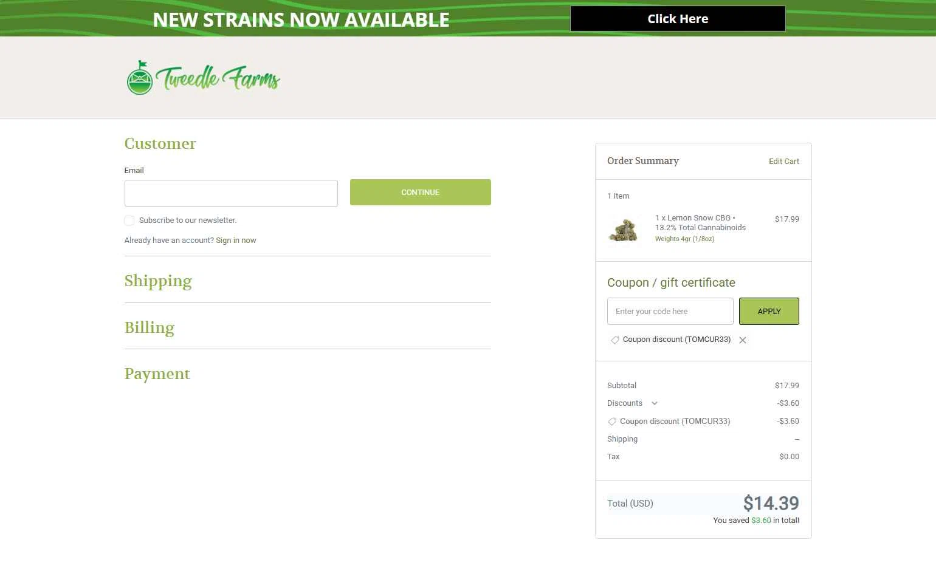Screen dimensions: 936x574
Task: Click tag icon in the discounts breakdown row
Action: coord(612,422)
